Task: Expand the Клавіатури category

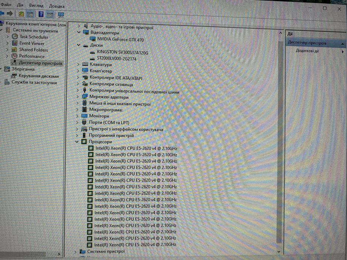Action: [x=78, y=65]
